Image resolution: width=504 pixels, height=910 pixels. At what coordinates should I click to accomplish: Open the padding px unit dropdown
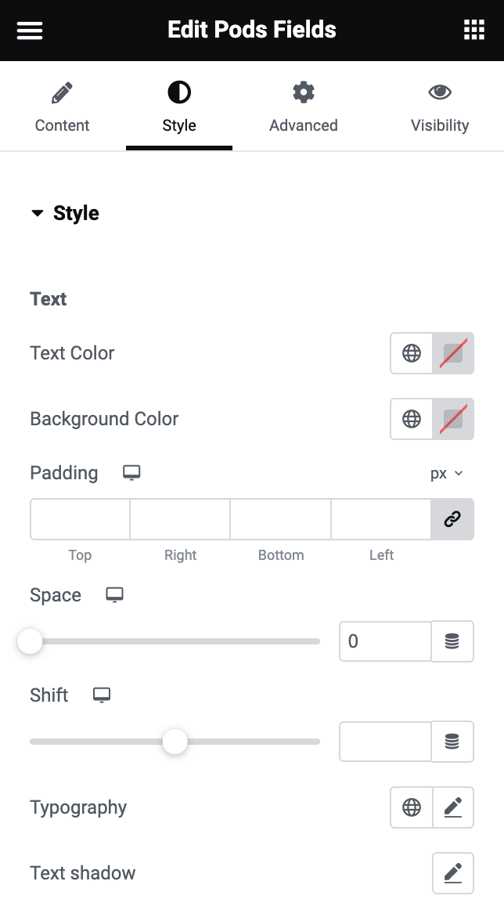coord(447,474)
